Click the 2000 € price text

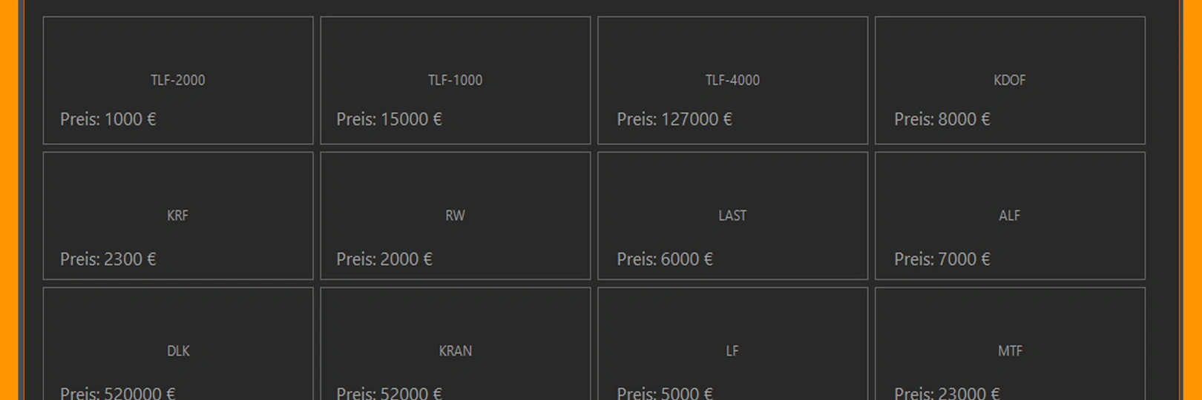[x=384, y=259]
